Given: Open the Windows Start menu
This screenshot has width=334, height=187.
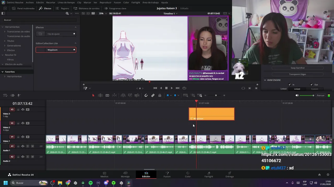Looking at the screenshot, I should (5, 183).
